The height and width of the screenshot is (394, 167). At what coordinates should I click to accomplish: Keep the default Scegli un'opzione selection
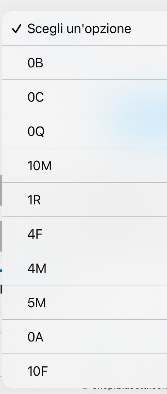(85, 28)
